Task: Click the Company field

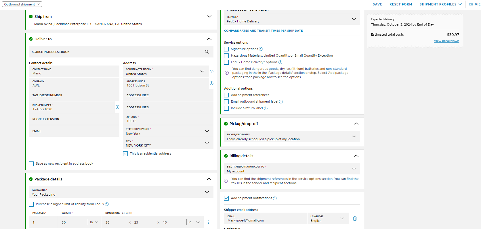Action: [74, 83]
